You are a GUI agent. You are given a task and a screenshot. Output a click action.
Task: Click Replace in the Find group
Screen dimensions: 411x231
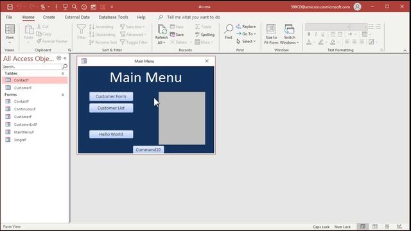(x=246, y=27)
